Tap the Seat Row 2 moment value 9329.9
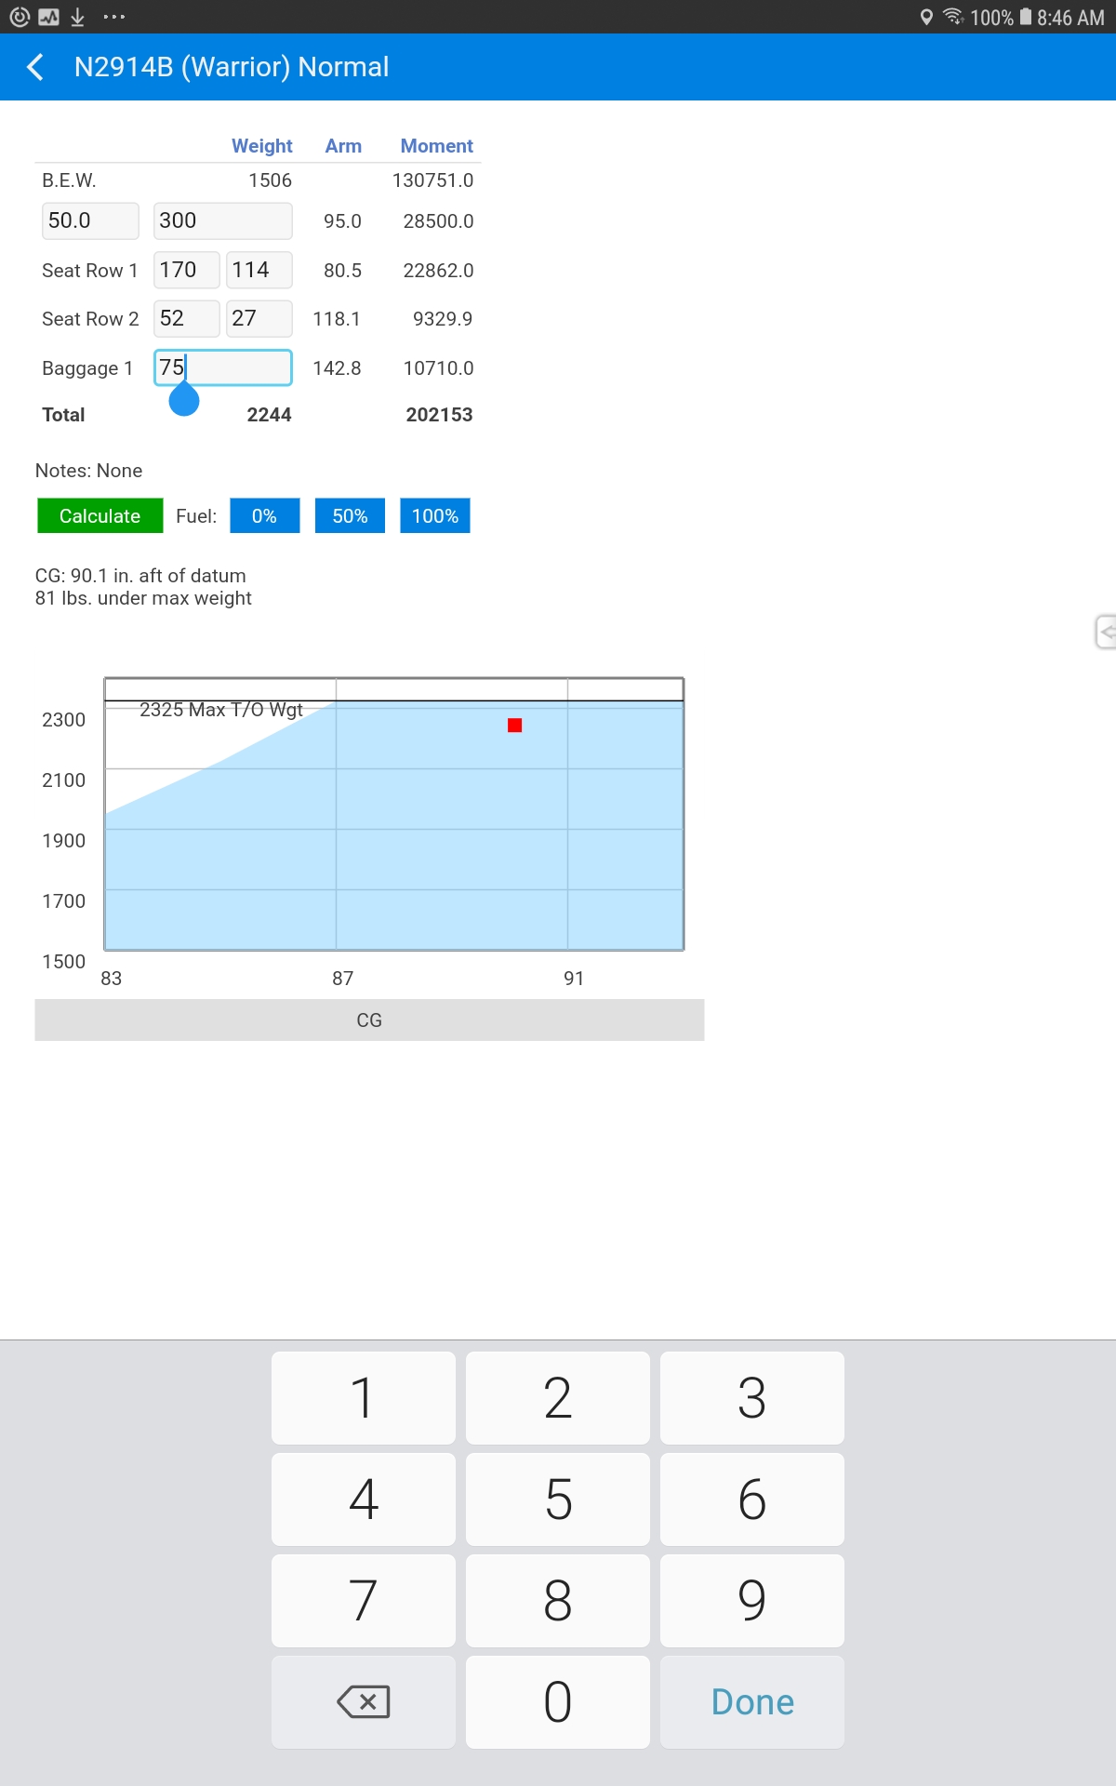 pos(443,319)
